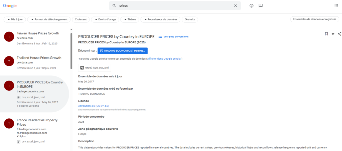This screenshot has height=151, width=342.
Task: Expand the Mis à jour filter
Action: tap(15, 20)
